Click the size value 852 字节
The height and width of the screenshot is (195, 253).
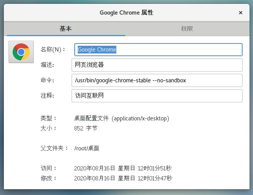click(x=85, y=128)
